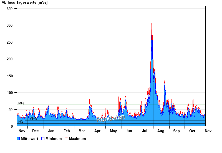Image resolution: width=222 pixels, height=153 pixels.
Task: Select the Apr month label on x-axis
Action: pyautogui.click(x=97, y=131)
